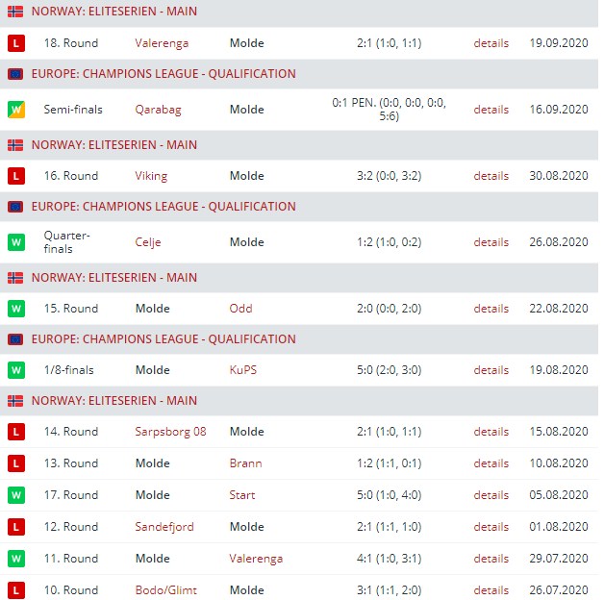Image resolution: width=604 pixels, height=600 pixels.
Task: Open the Viking team link
Action: click(x=151, y=176)
